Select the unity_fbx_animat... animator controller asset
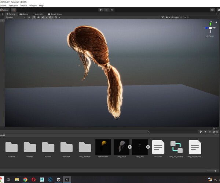 click(x=176, y=147)
